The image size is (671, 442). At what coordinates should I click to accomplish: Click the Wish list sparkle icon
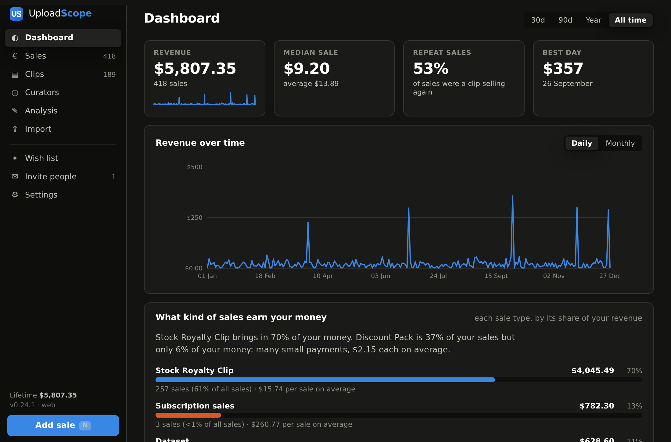(15, 158)
